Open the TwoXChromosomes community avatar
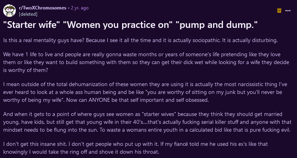This screenshot has width=297, height=158. [9, 11]
